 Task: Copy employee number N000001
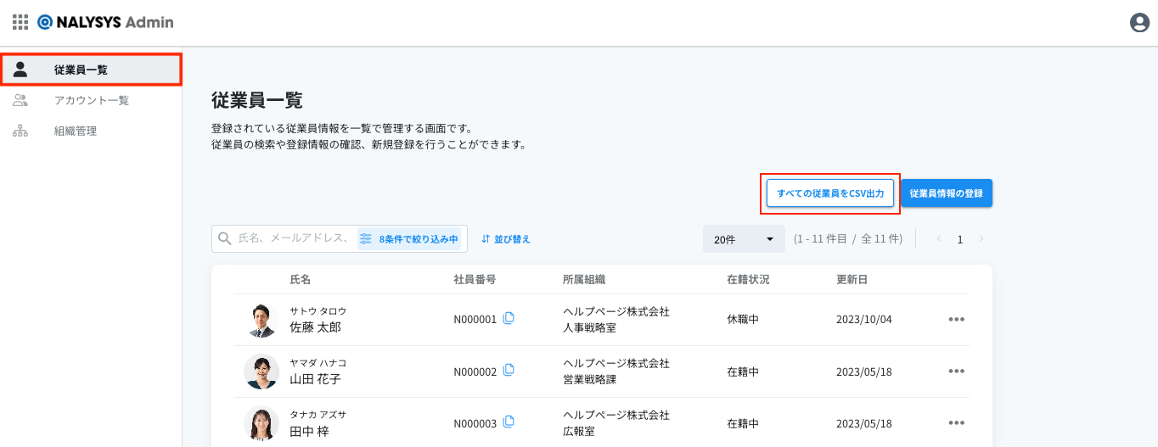coord(509,319)
